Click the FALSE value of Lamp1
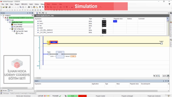The height and width of the screenshot is (97, 172). 104,23
